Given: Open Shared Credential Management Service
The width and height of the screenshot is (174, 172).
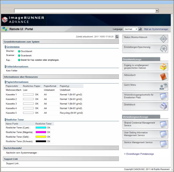Looking at the screenshot, I should pos(145,124).
